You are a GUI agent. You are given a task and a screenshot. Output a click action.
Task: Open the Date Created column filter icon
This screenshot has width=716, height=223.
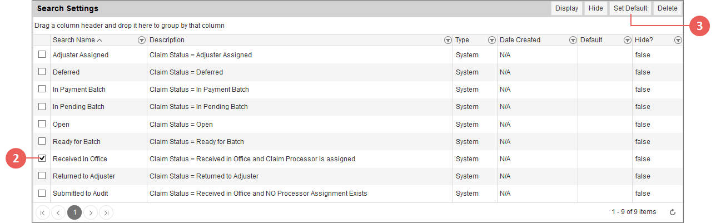(572, 40)
